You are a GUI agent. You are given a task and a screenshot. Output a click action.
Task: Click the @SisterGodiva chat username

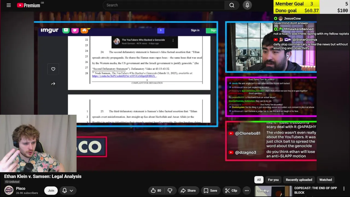pyautogui.click(x=305, y=40)
